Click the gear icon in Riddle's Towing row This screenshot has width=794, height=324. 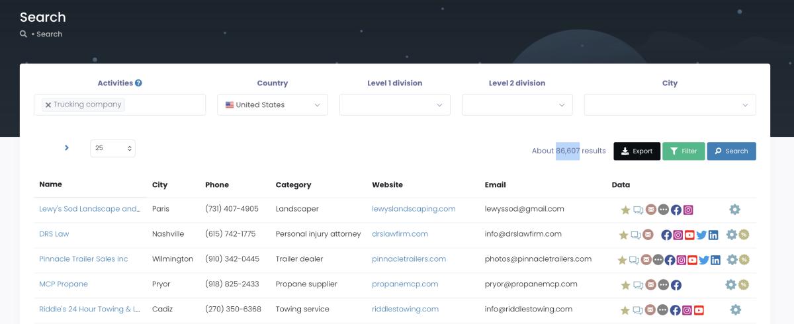734,309
